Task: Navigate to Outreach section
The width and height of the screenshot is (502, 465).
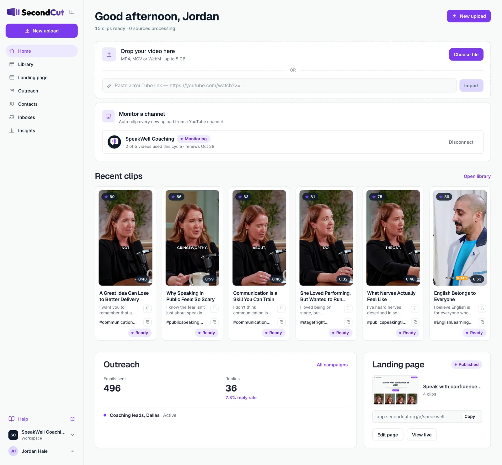Action: [41, 91]
